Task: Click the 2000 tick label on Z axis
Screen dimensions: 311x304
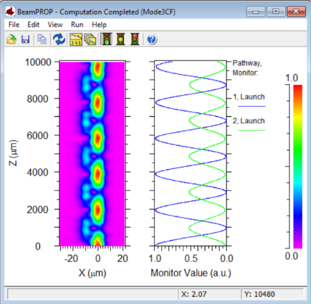Action: tap(38, 209)
